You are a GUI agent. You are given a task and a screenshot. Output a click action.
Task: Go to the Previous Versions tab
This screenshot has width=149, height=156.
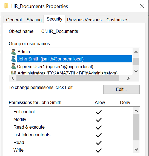click(84, 19)
